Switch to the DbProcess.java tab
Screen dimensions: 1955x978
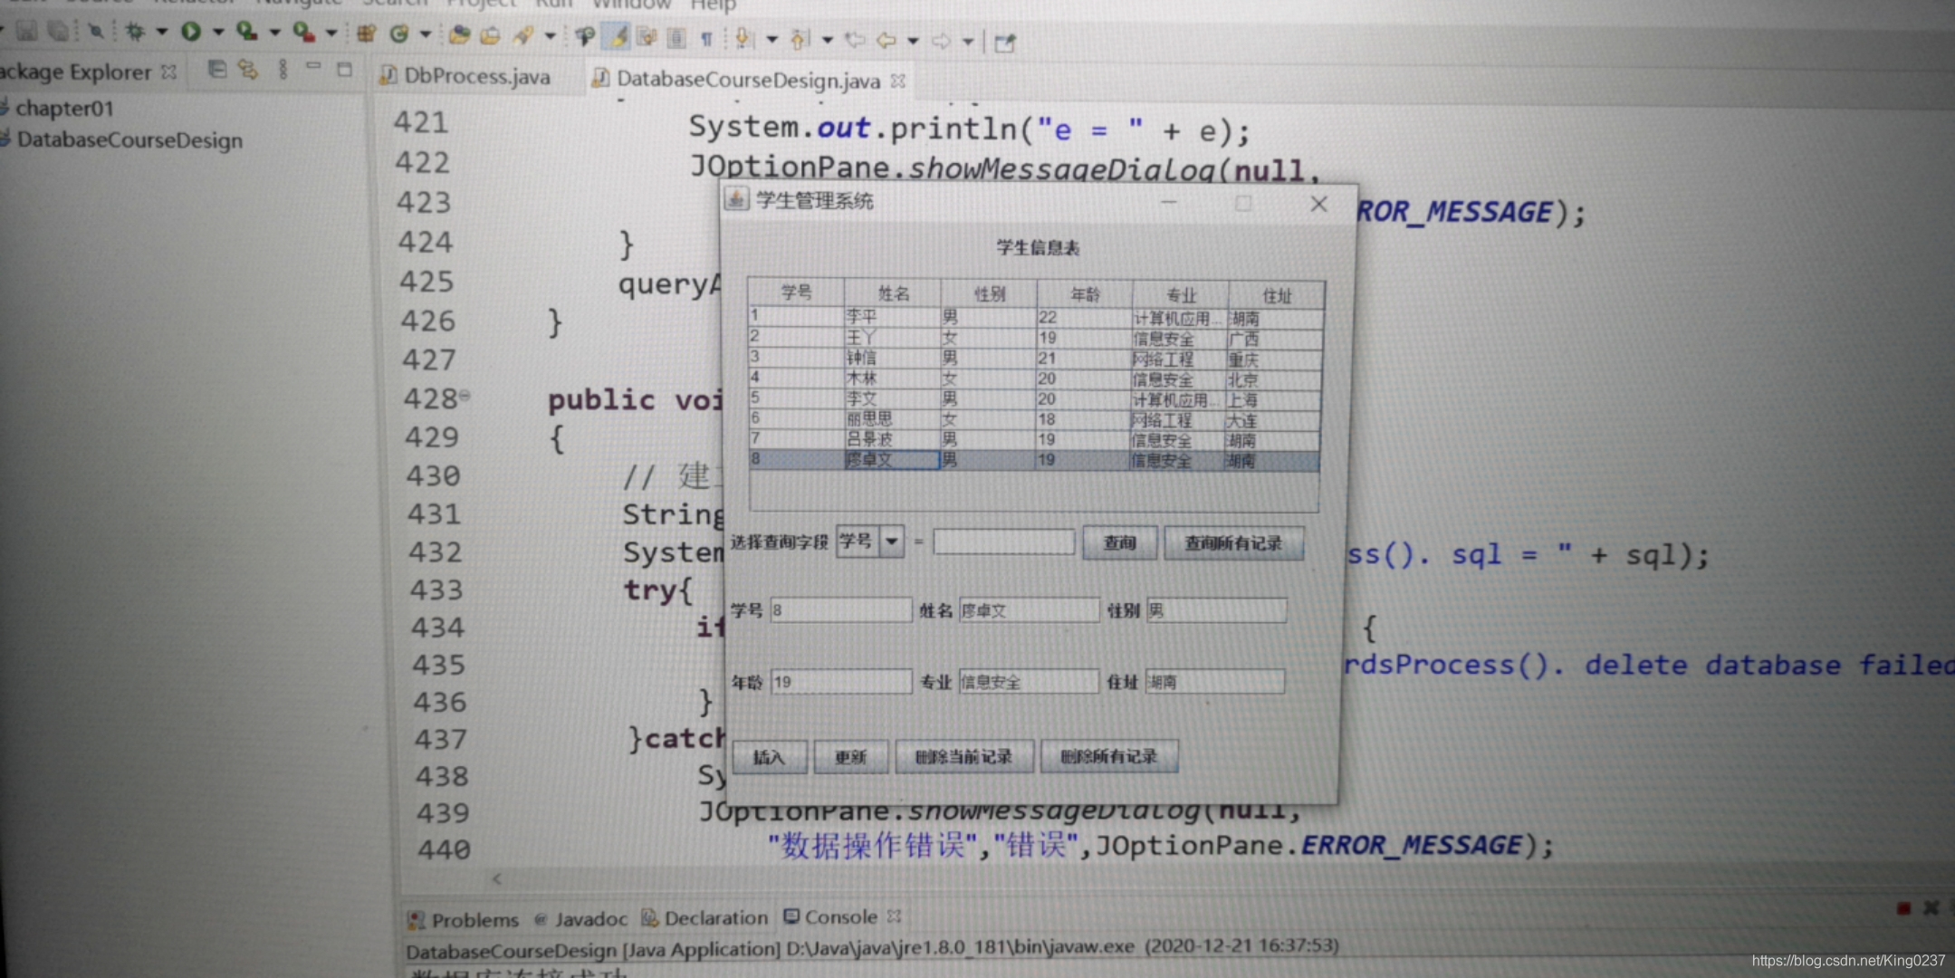465,76
